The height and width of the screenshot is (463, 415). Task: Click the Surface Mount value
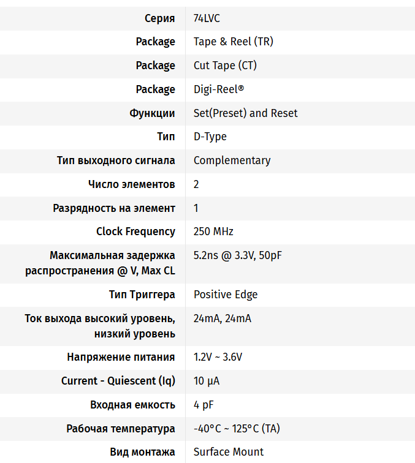(x=228, y=452)
